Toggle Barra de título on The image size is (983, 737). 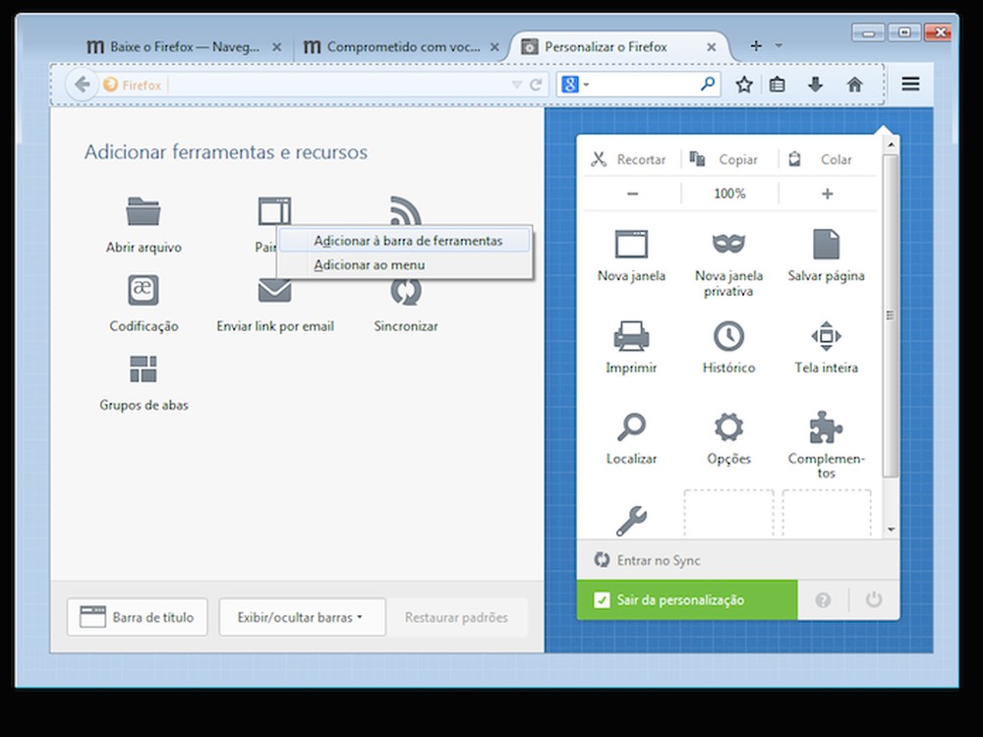[137, 617]
